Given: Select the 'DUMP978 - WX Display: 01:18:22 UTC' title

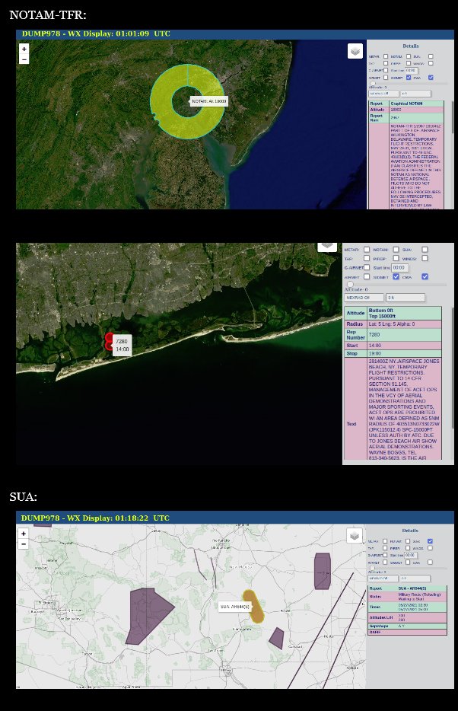Looking at the screenshot, I should tap(95, 518).
